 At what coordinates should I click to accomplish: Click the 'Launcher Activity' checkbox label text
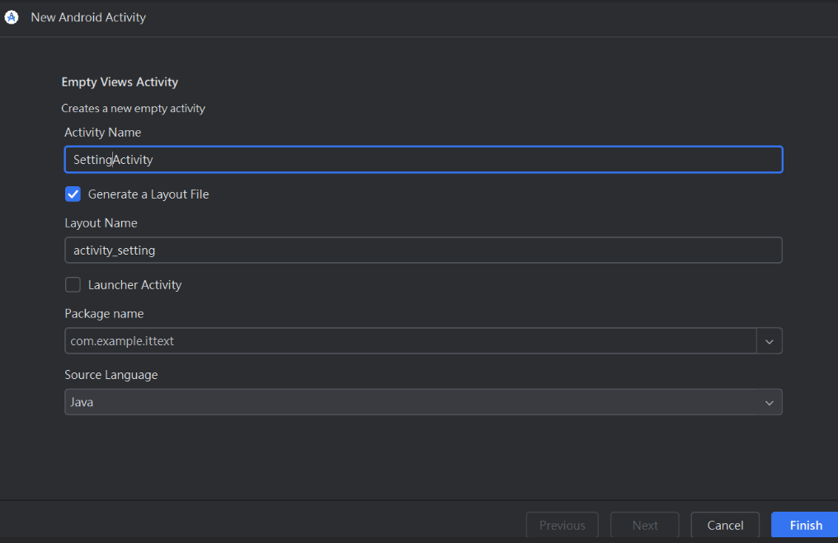click(134, 285)
